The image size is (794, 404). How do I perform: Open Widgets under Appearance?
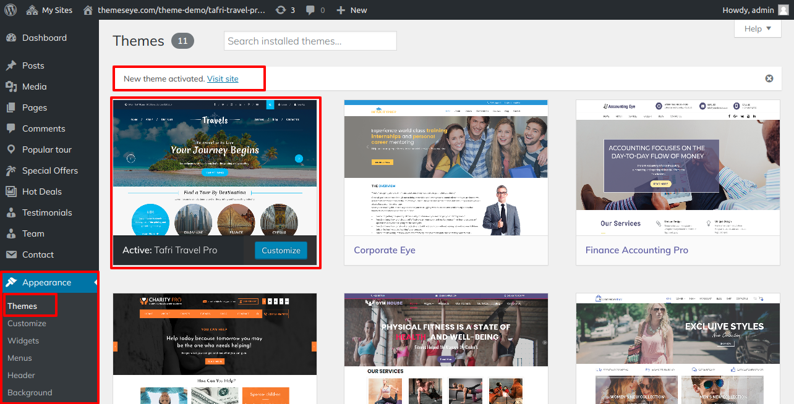pyautogui.click(x=23, y=340)
